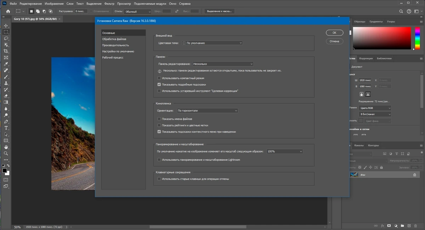Click inside the red color picker field
This screenshot has width=425, height=230.
(x=382, y=38)
